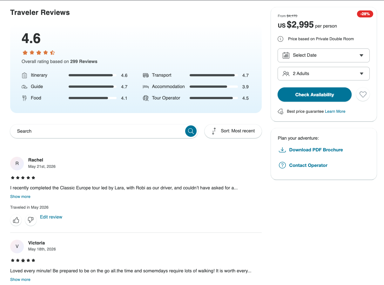Click the 299 Reviews text
384x285 pixels.
[84, 61]
